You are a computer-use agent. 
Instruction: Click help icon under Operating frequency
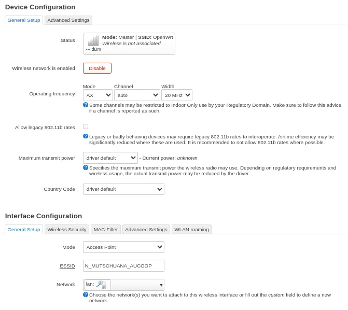click(86, 105)
